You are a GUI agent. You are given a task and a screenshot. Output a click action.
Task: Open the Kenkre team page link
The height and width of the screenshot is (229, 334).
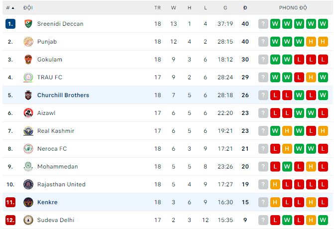click(47, 202)
